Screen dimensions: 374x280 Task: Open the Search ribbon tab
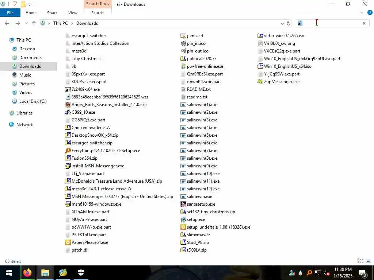98,13
